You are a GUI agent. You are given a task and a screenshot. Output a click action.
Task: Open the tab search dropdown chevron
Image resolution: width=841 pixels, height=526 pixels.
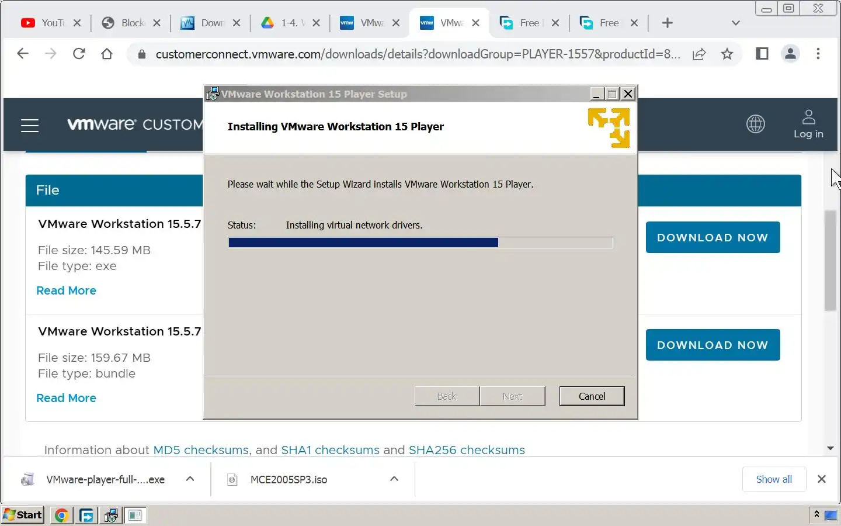click(x=736, y=23)
